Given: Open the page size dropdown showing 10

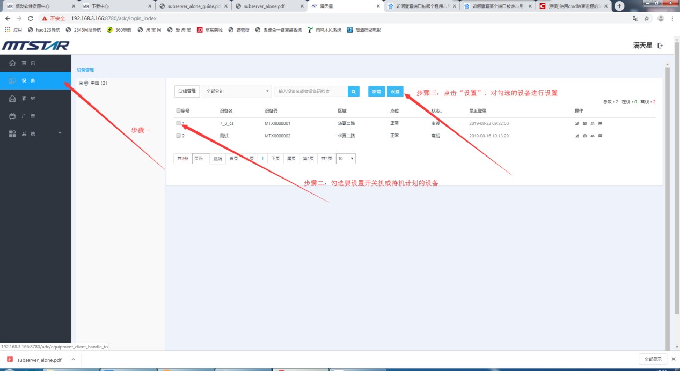Looking at the screenshot, I should coord(345,158).
